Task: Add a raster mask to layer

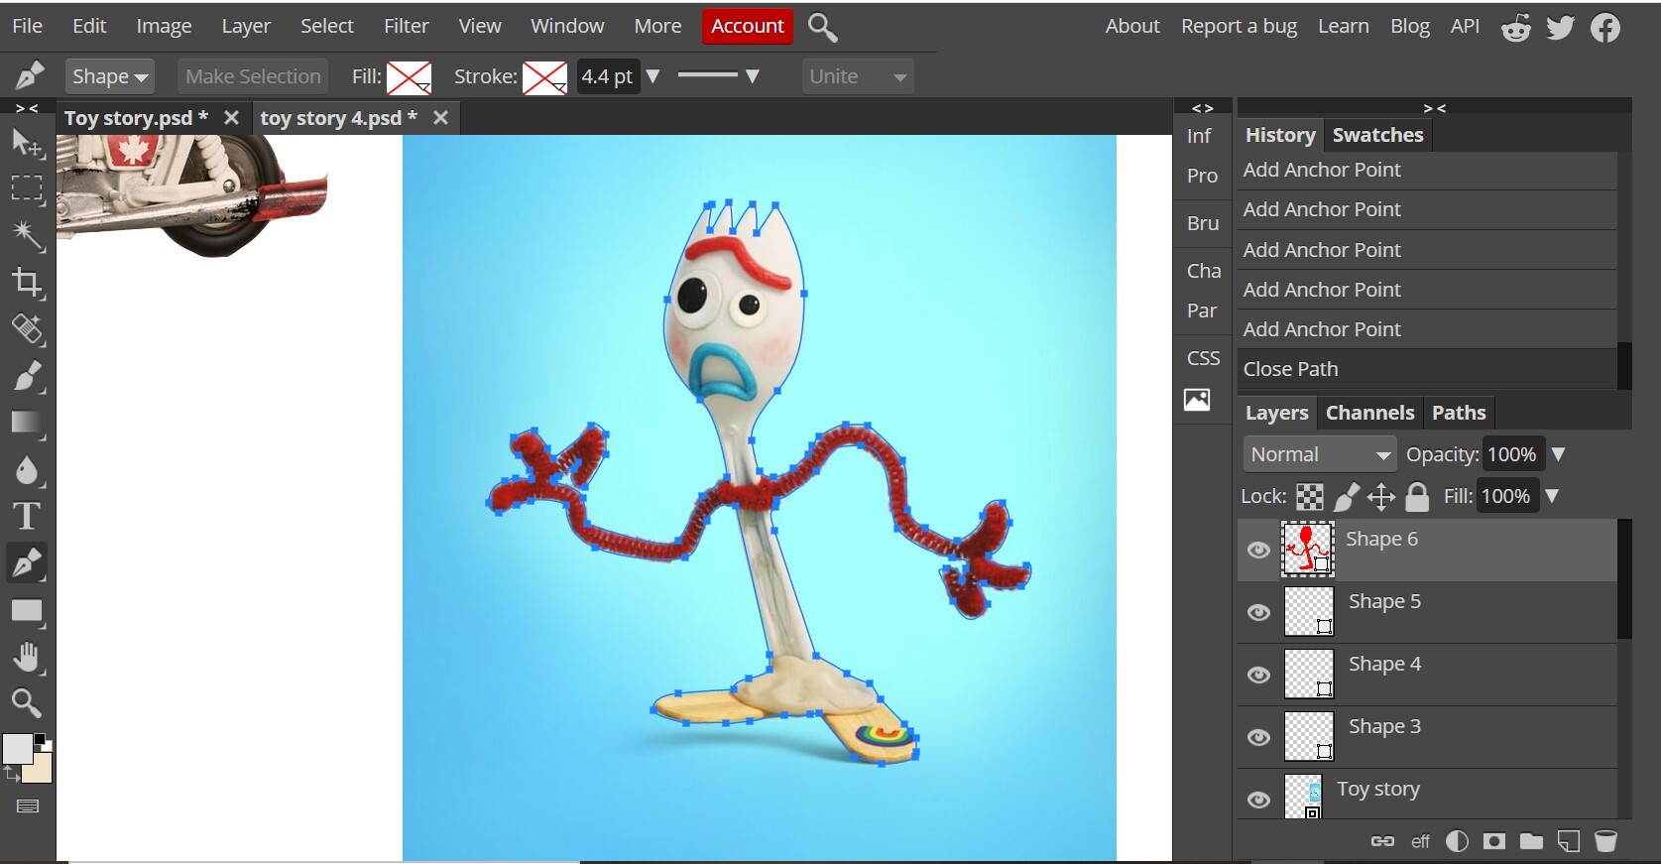Action: [x=1493, y=841]
